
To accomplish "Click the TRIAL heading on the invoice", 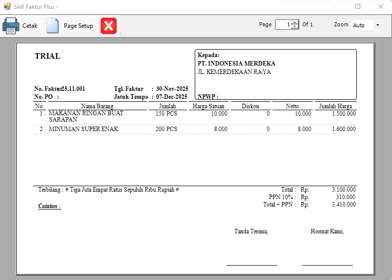I will point(48,56).
